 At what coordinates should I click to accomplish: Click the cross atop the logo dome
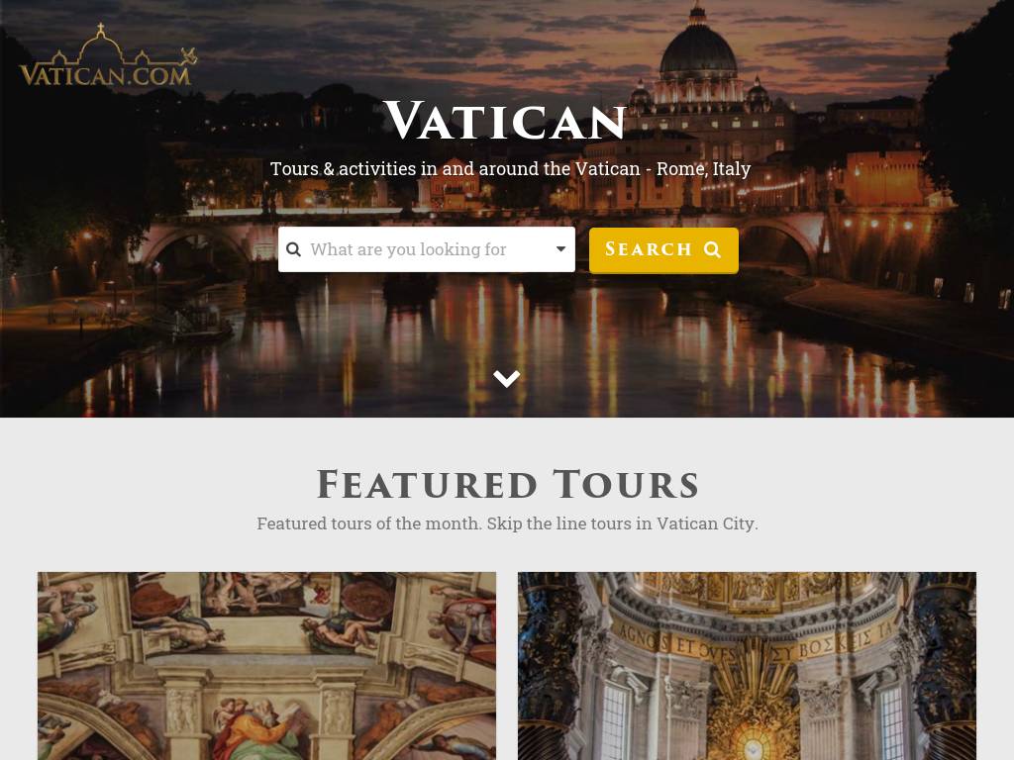point(101,29)
